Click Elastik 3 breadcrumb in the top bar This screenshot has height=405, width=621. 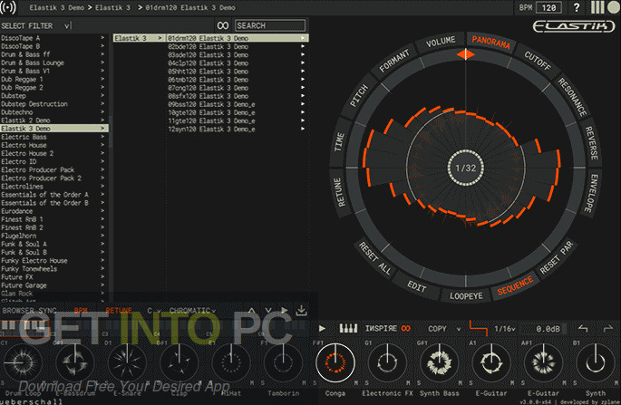[x=112, y=7]
